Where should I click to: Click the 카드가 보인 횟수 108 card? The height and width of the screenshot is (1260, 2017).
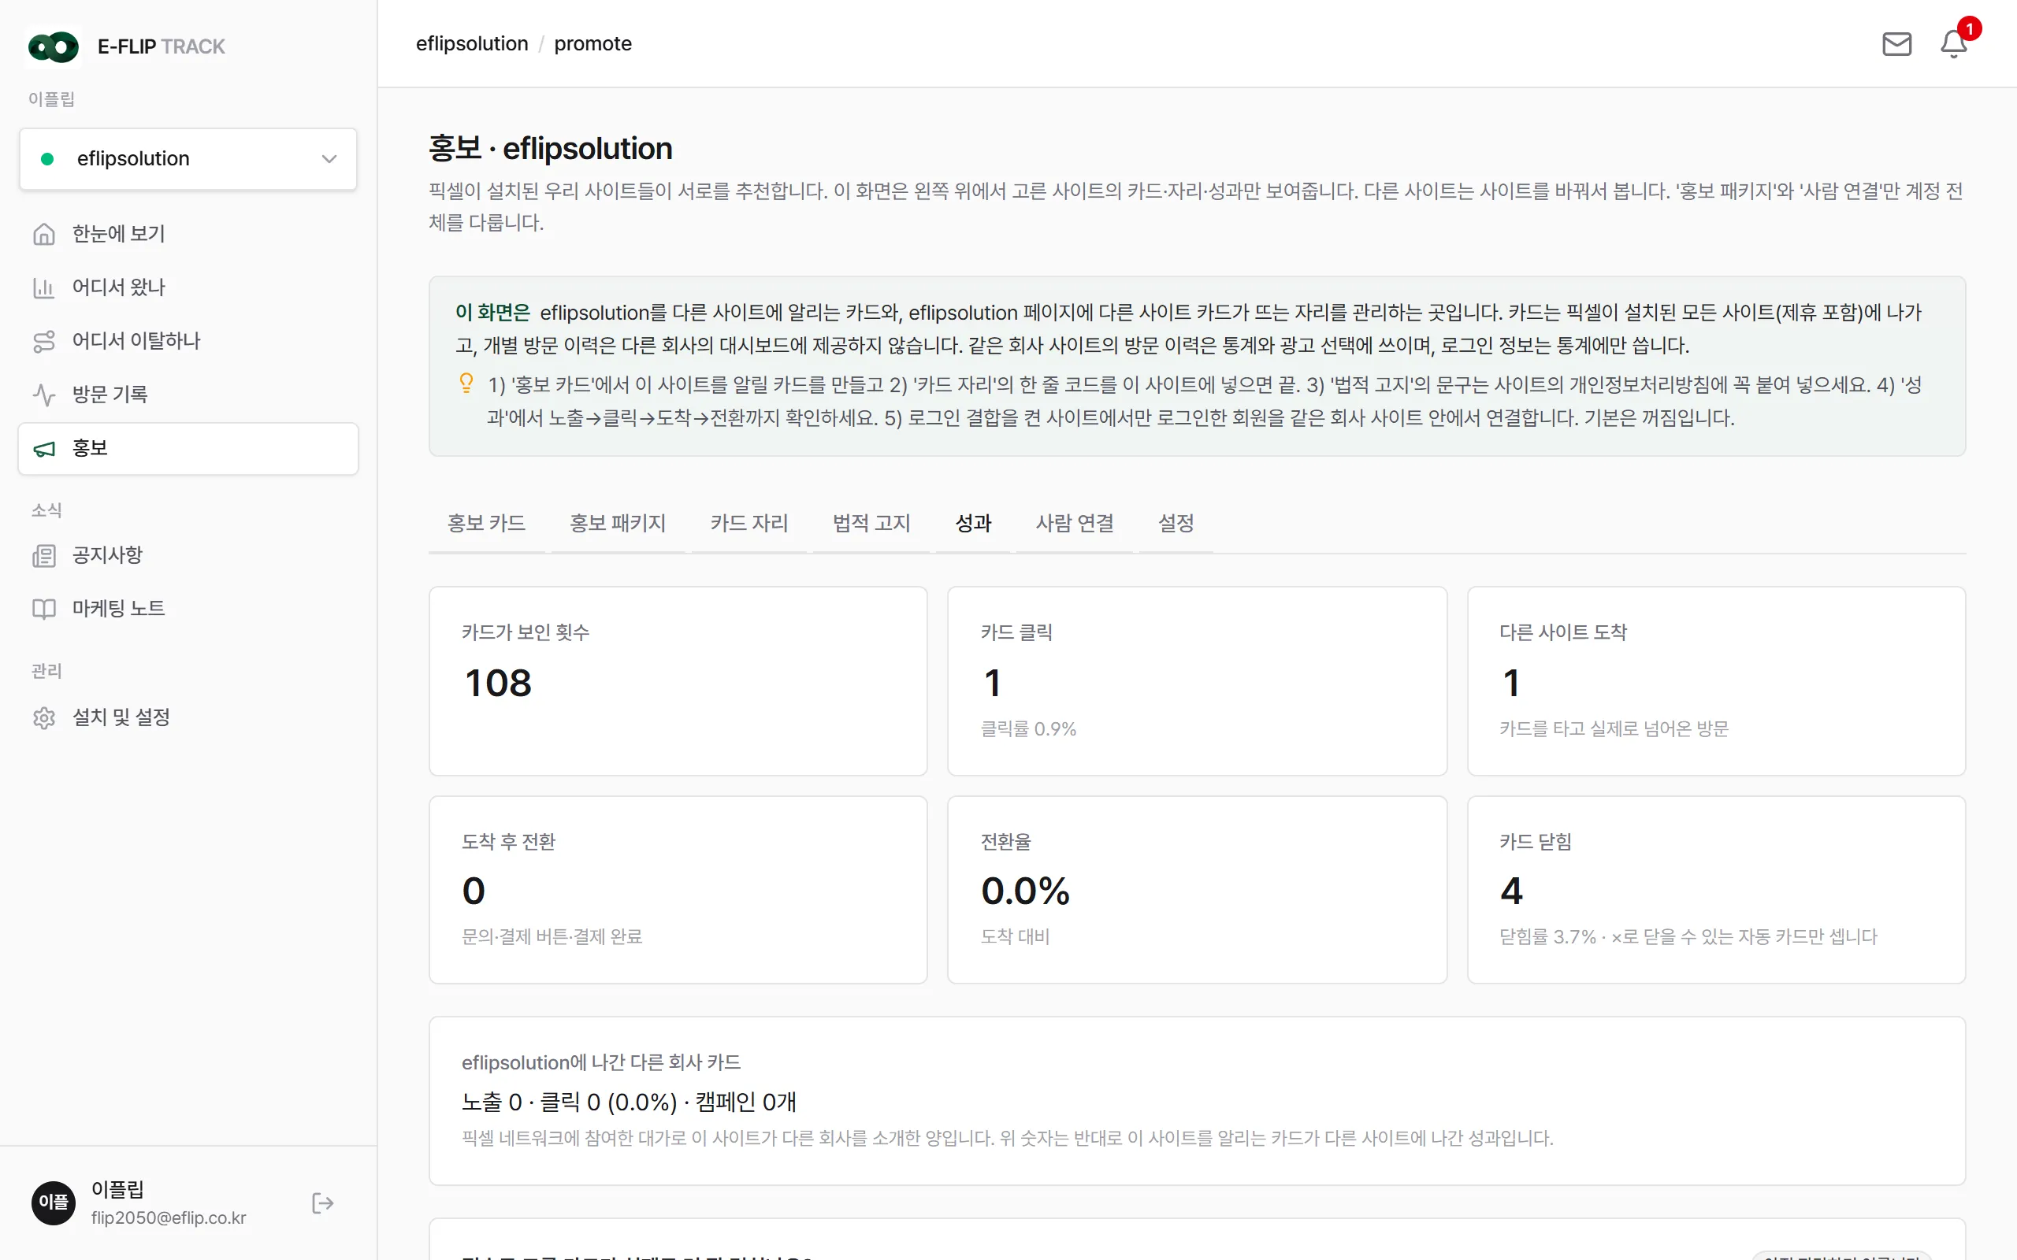pos(678,681)
